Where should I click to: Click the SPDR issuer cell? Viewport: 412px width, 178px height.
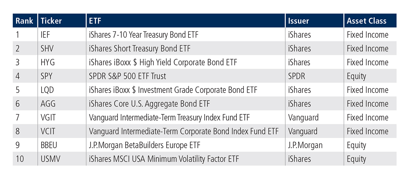297,76
